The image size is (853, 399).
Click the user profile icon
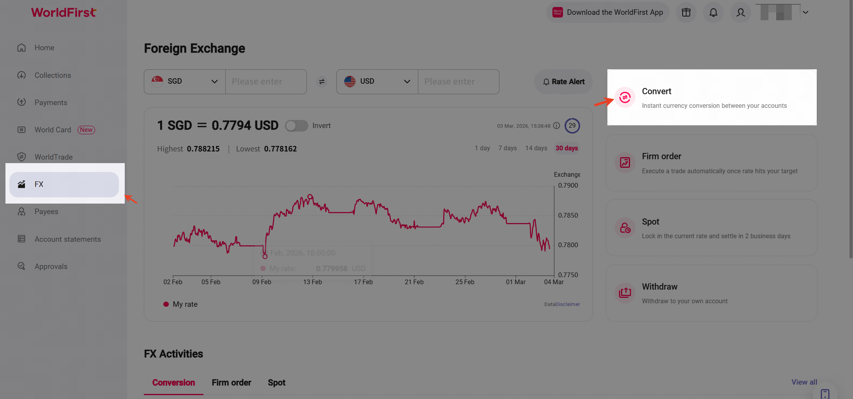coord(740,12)
